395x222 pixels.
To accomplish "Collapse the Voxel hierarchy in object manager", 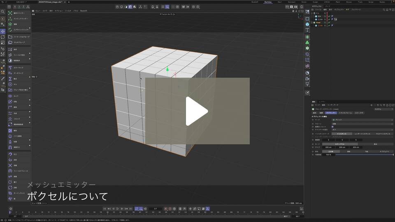I will 312,22.
